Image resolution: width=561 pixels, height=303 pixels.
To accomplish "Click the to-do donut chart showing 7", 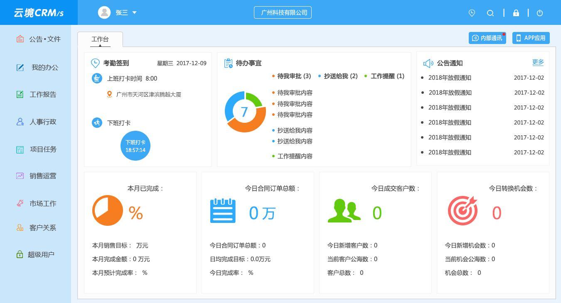I will coord(245,112).
